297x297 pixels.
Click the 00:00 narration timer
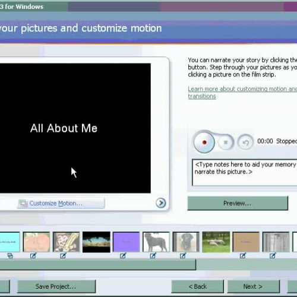(x=265, y=141)
